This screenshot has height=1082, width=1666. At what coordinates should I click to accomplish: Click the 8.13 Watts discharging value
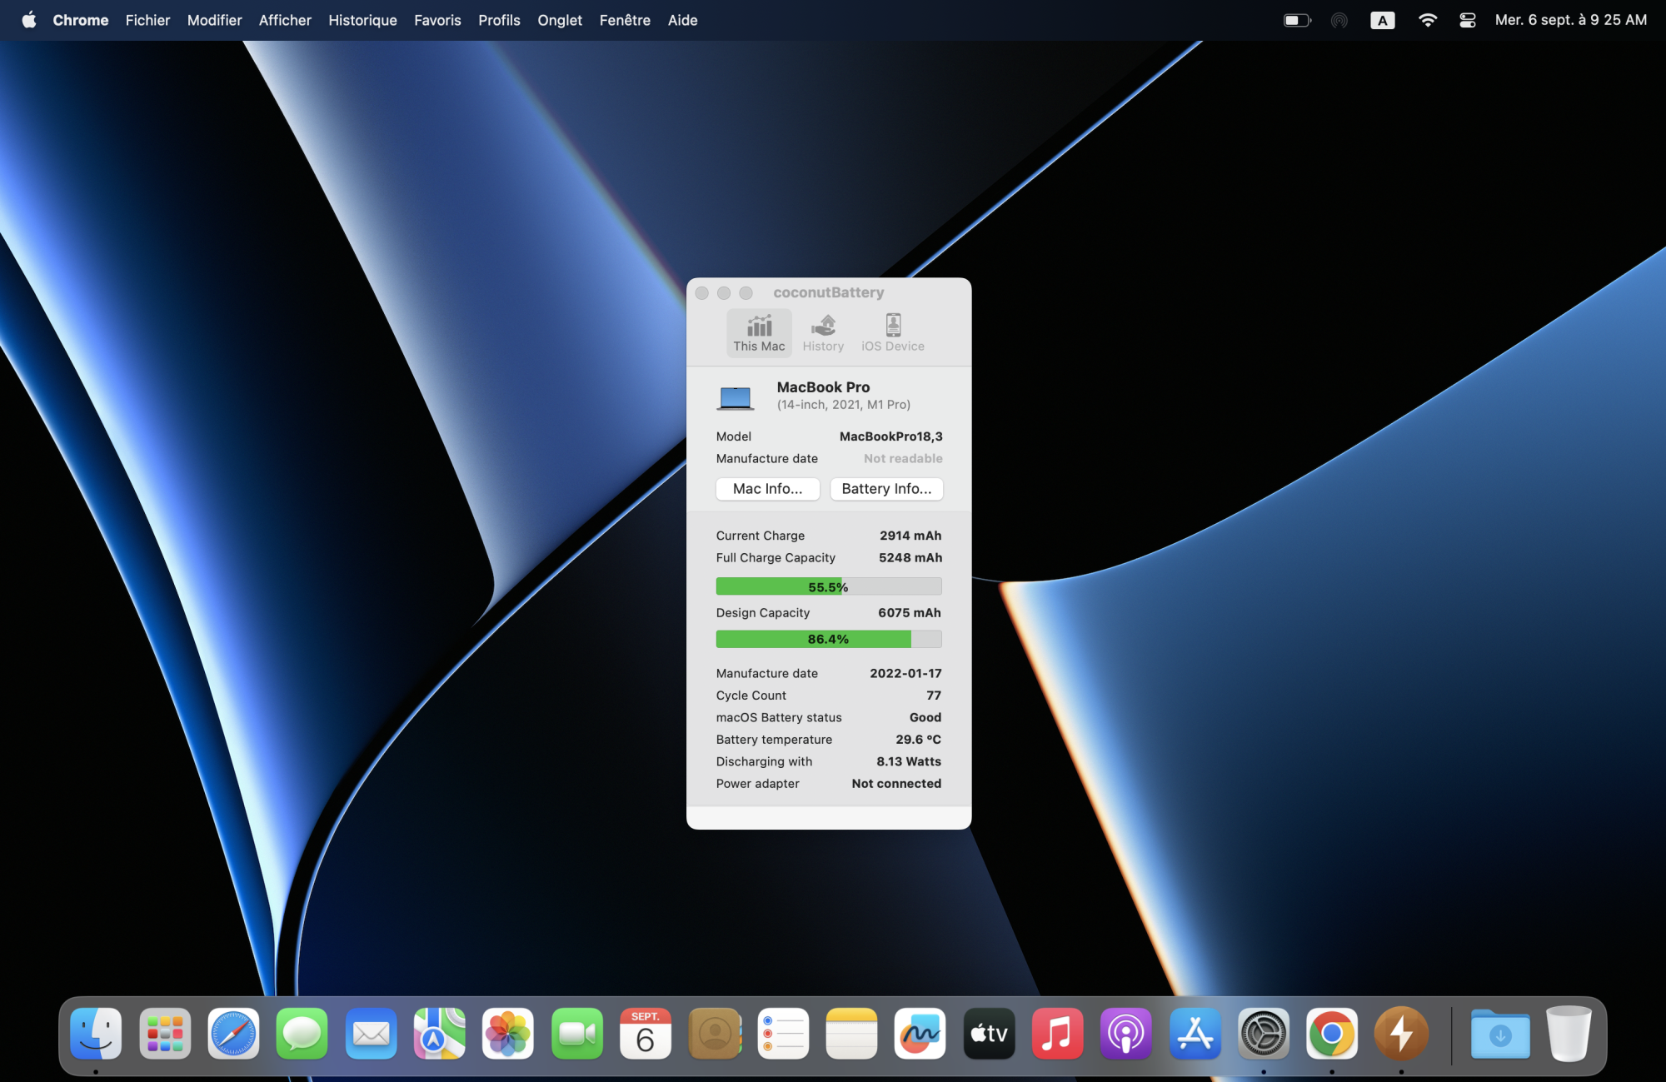pyautogui.click(x=909, y=761)
